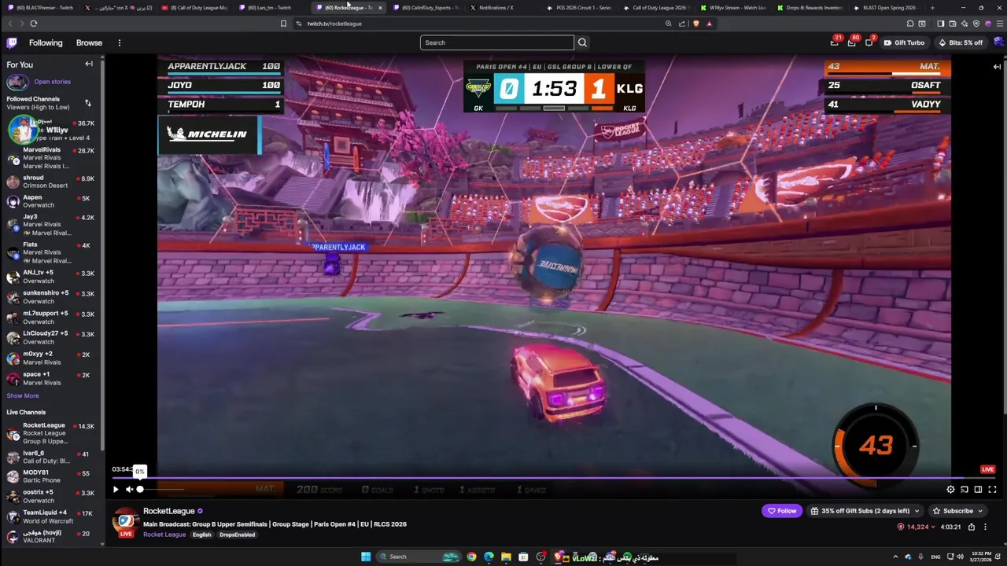This screenshot has width=1007, height=566.
Task: Open the video player settings gear
Action: click(950, 490)
